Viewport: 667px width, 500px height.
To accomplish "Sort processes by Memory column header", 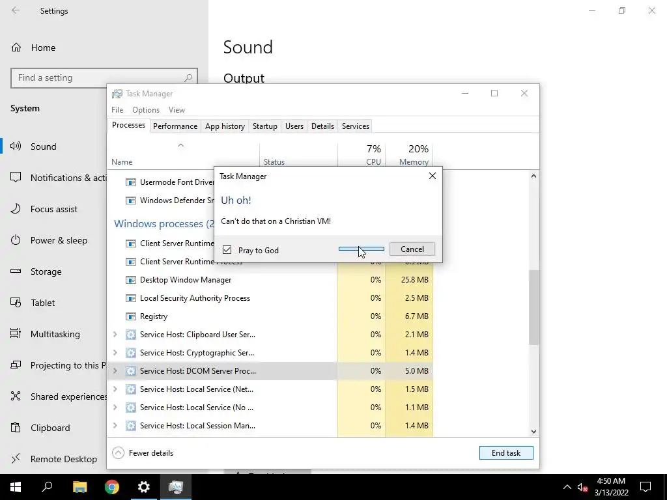I will (x=409, y=155).
